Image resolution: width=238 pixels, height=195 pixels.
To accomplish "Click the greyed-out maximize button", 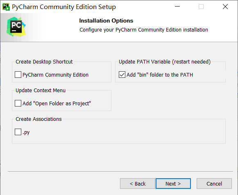I will click(x=201, y=7).
